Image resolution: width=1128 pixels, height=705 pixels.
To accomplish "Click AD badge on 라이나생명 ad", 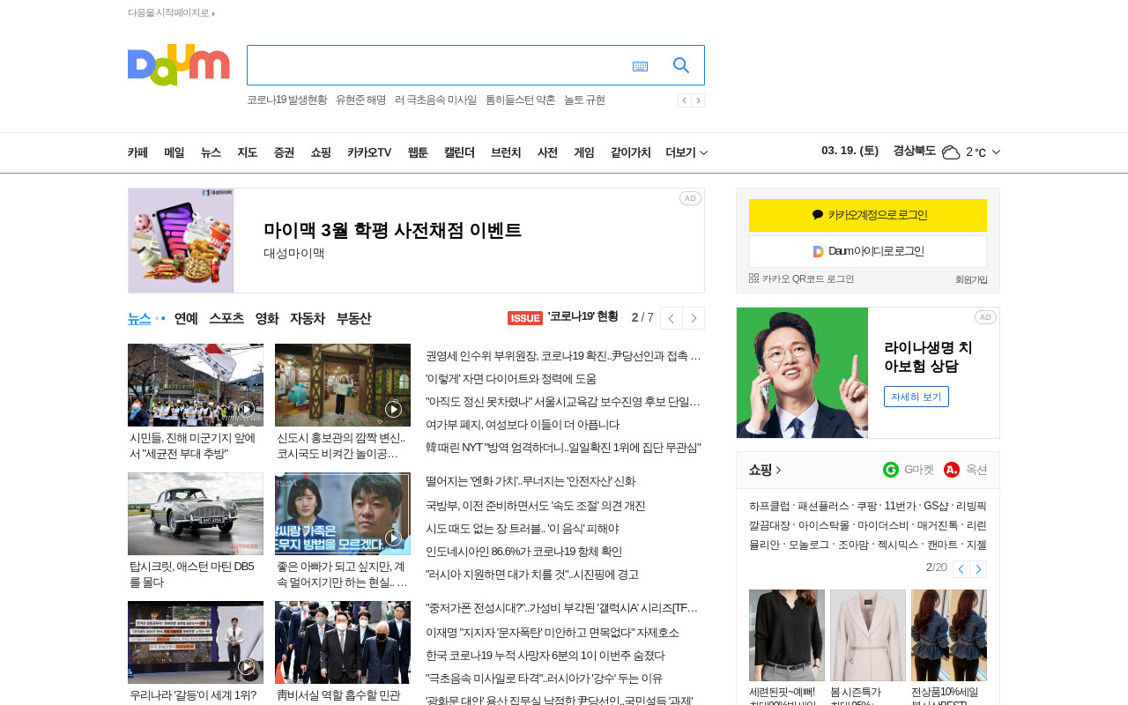I will 985,317.
